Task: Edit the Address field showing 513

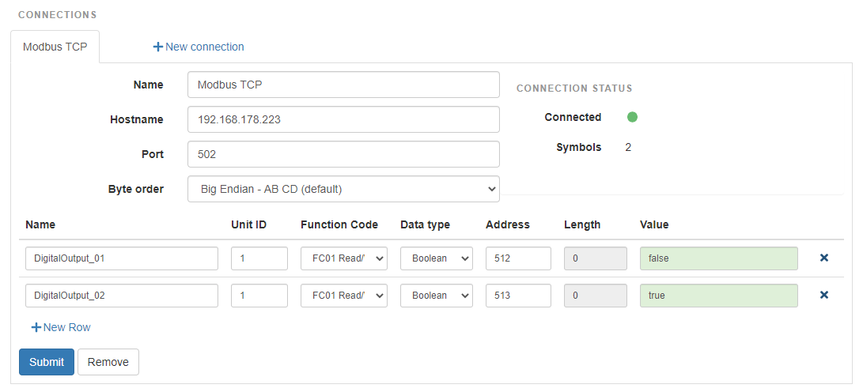Action: (518, 295)
